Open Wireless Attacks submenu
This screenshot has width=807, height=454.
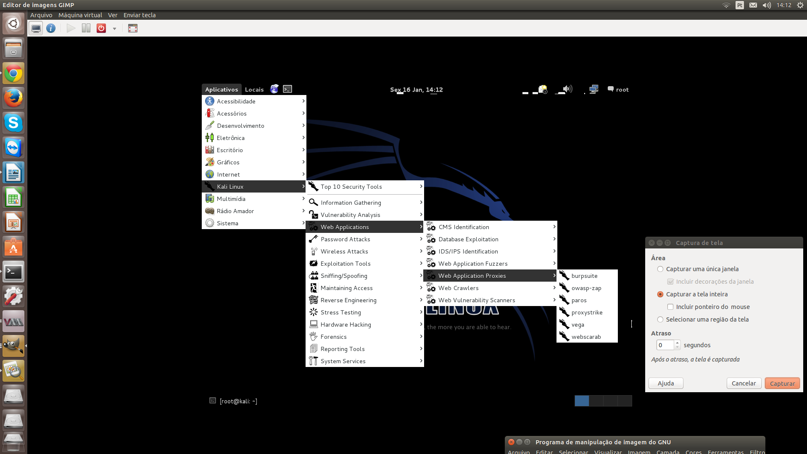[x=365, y=251]
